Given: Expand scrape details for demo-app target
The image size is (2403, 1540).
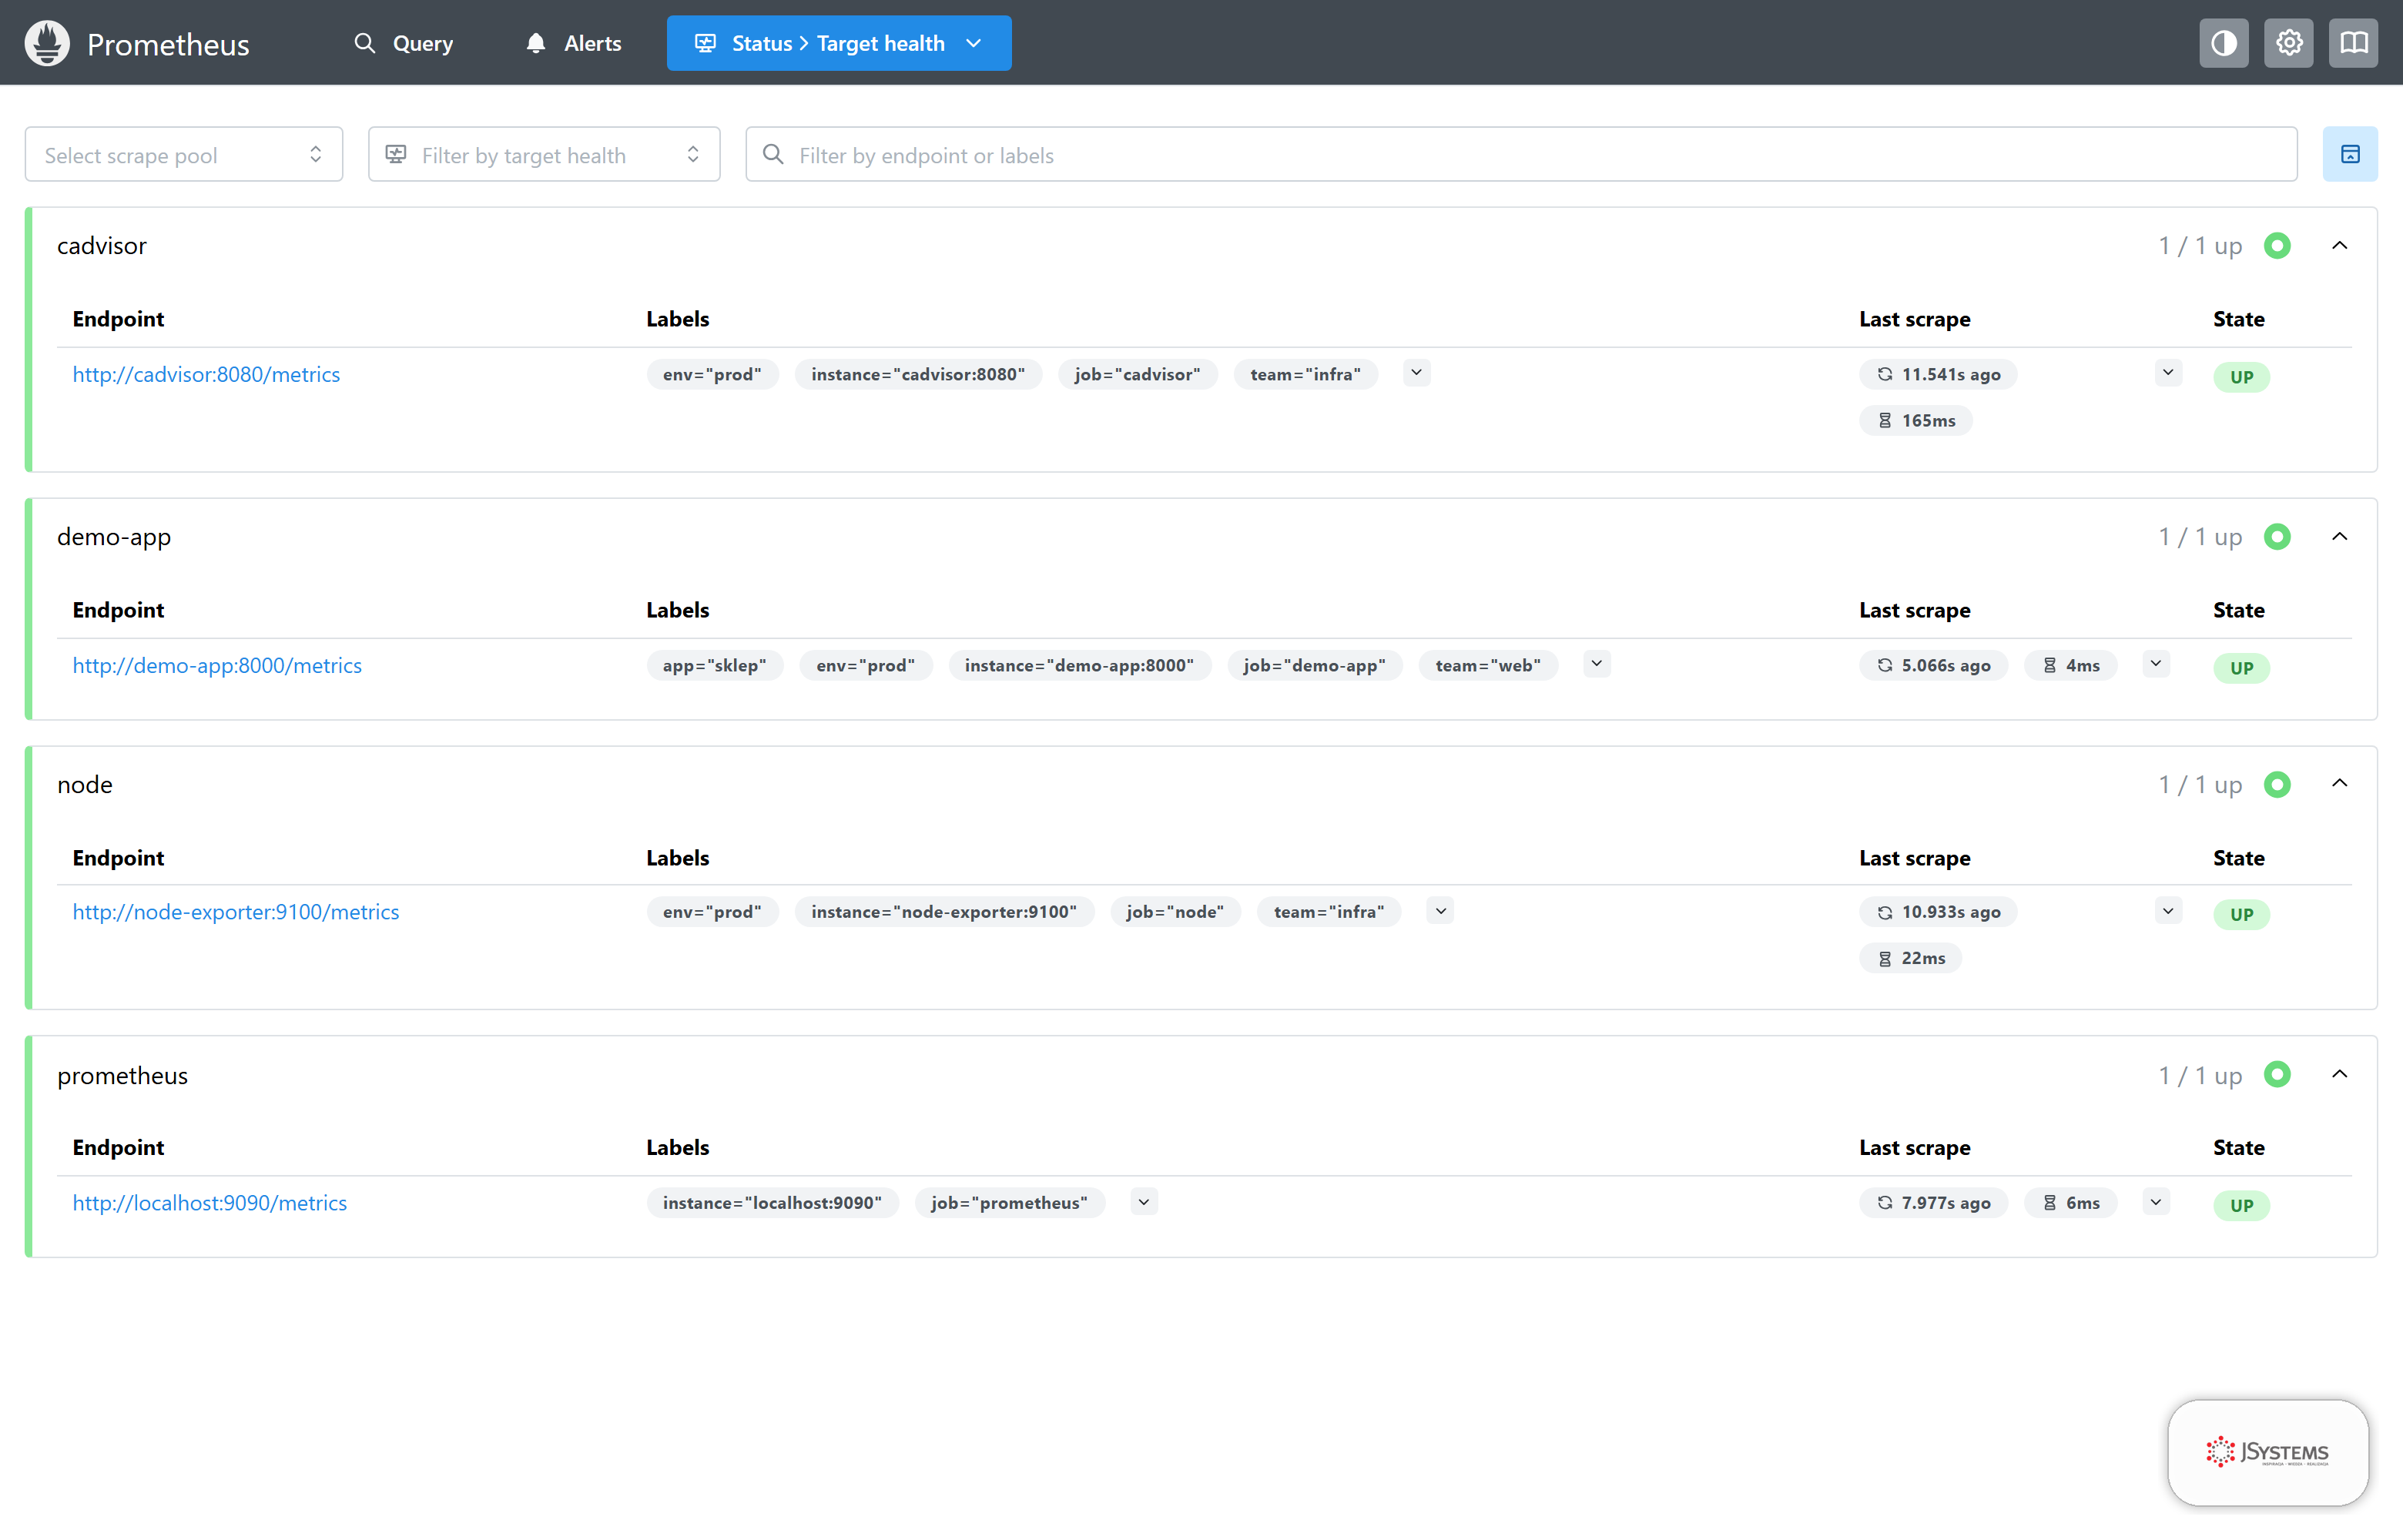Looking at the screenshot, I should (x=2155, y=664).
